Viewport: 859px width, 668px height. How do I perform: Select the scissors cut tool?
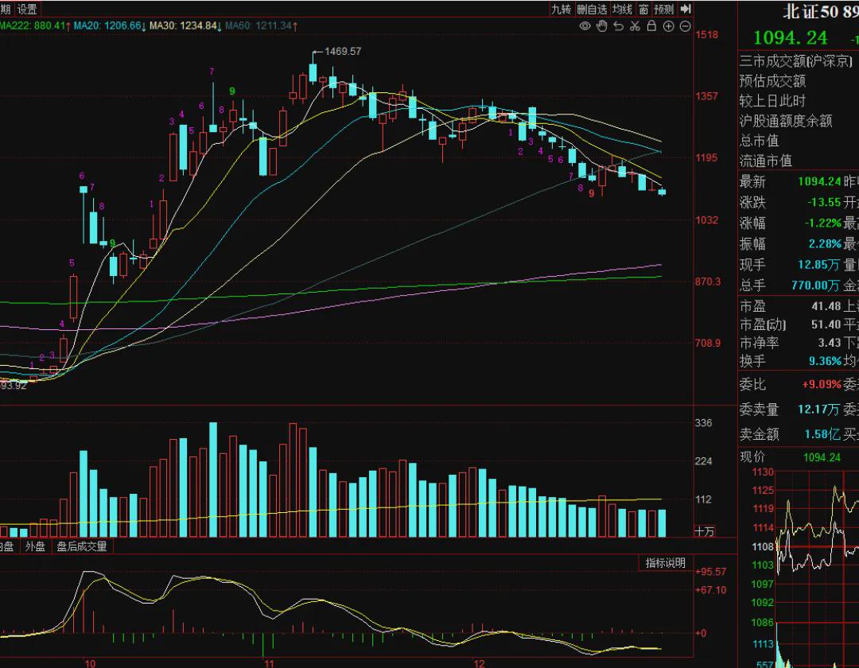[635, 25]
